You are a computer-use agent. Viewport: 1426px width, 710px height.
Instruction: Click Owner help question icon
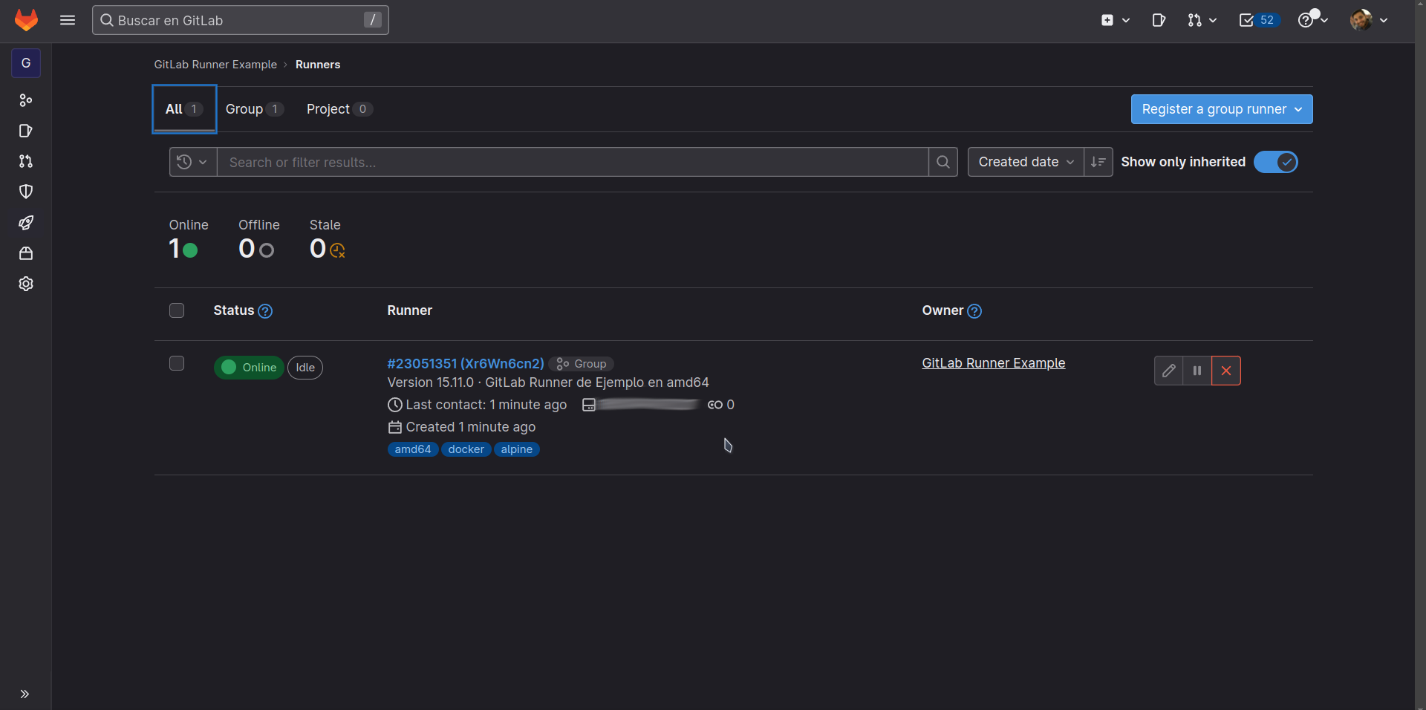tap(974, 311)
